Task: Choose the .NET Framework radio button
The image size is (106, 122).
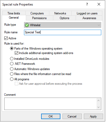Action: click(x=12, y=64)
